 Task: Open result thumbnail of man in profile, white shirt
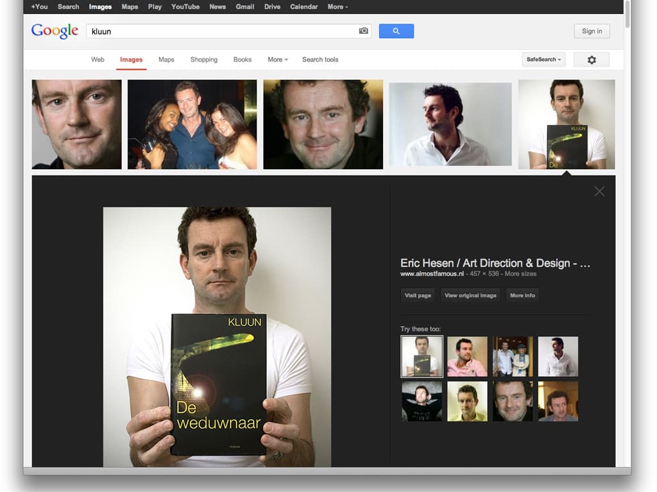tap(450, 124)
